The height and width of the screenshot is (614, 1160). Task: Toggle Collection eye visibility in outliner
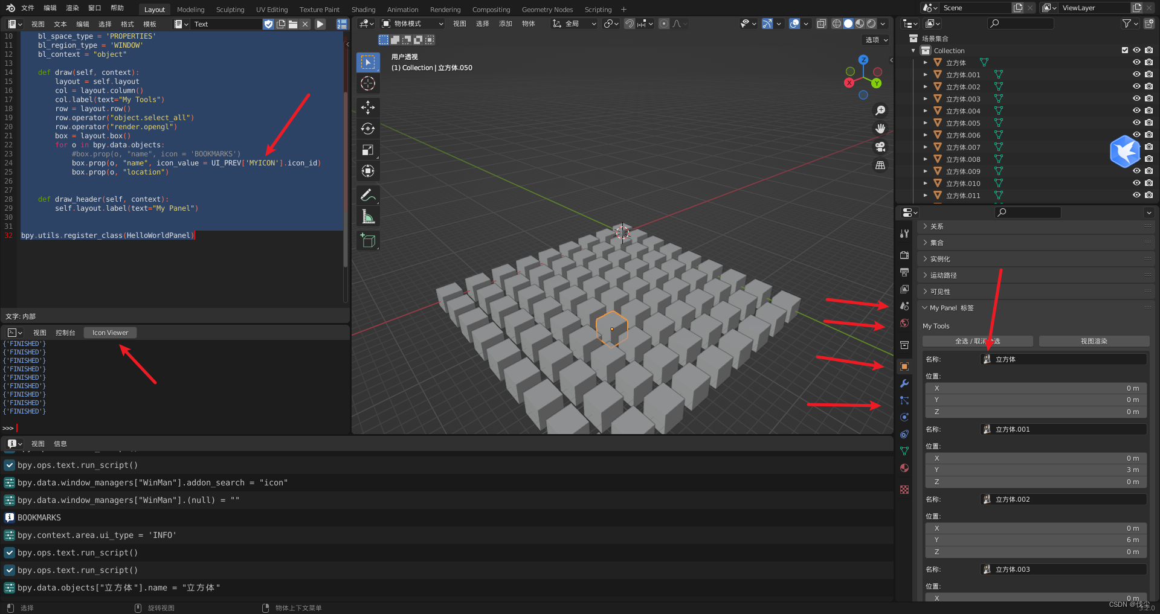pyautogui.click(x=1136, y=50)
